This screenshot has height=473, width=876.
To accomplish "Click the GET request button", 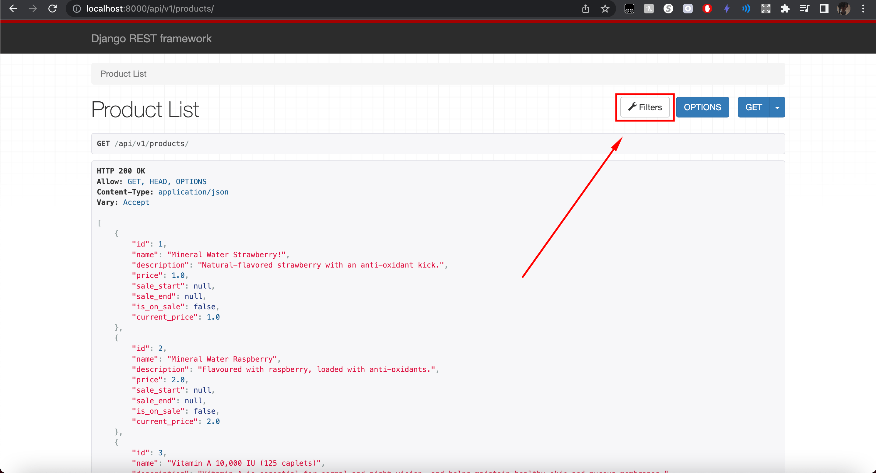I will [754, 107].
